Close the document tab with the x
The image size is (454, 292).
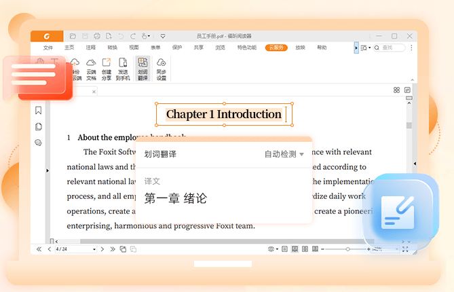(94, 92)
